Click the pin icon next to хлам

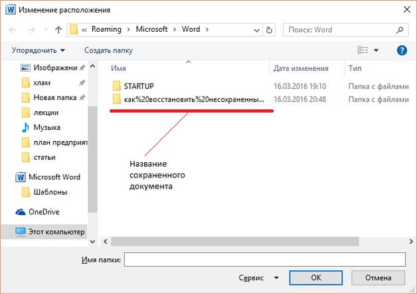82,83
